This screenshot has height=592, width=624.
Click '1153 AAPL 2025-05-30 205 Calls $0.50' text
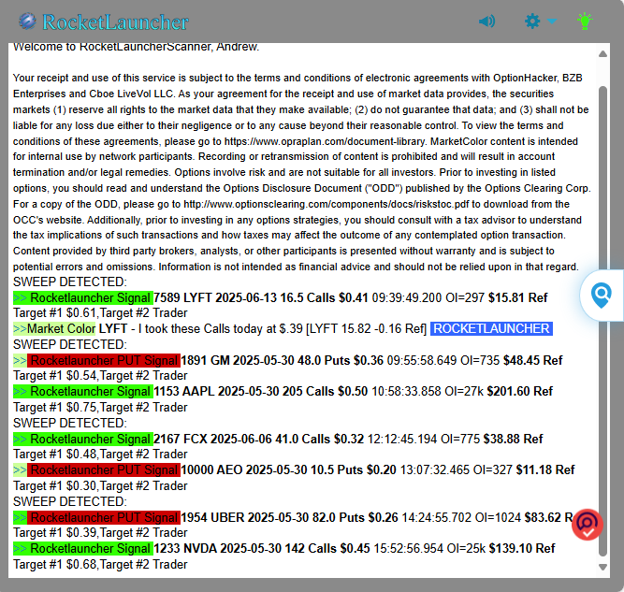pyautogui.click(x=261, y=392)
